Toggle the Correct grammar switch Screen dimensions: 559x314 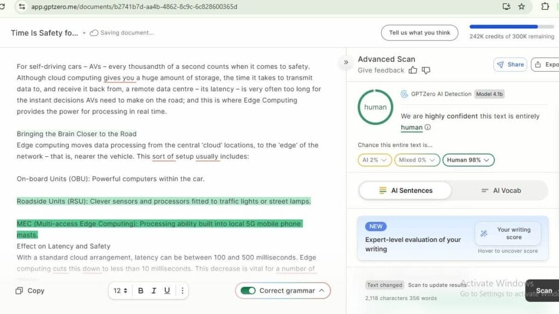[248, 291]
